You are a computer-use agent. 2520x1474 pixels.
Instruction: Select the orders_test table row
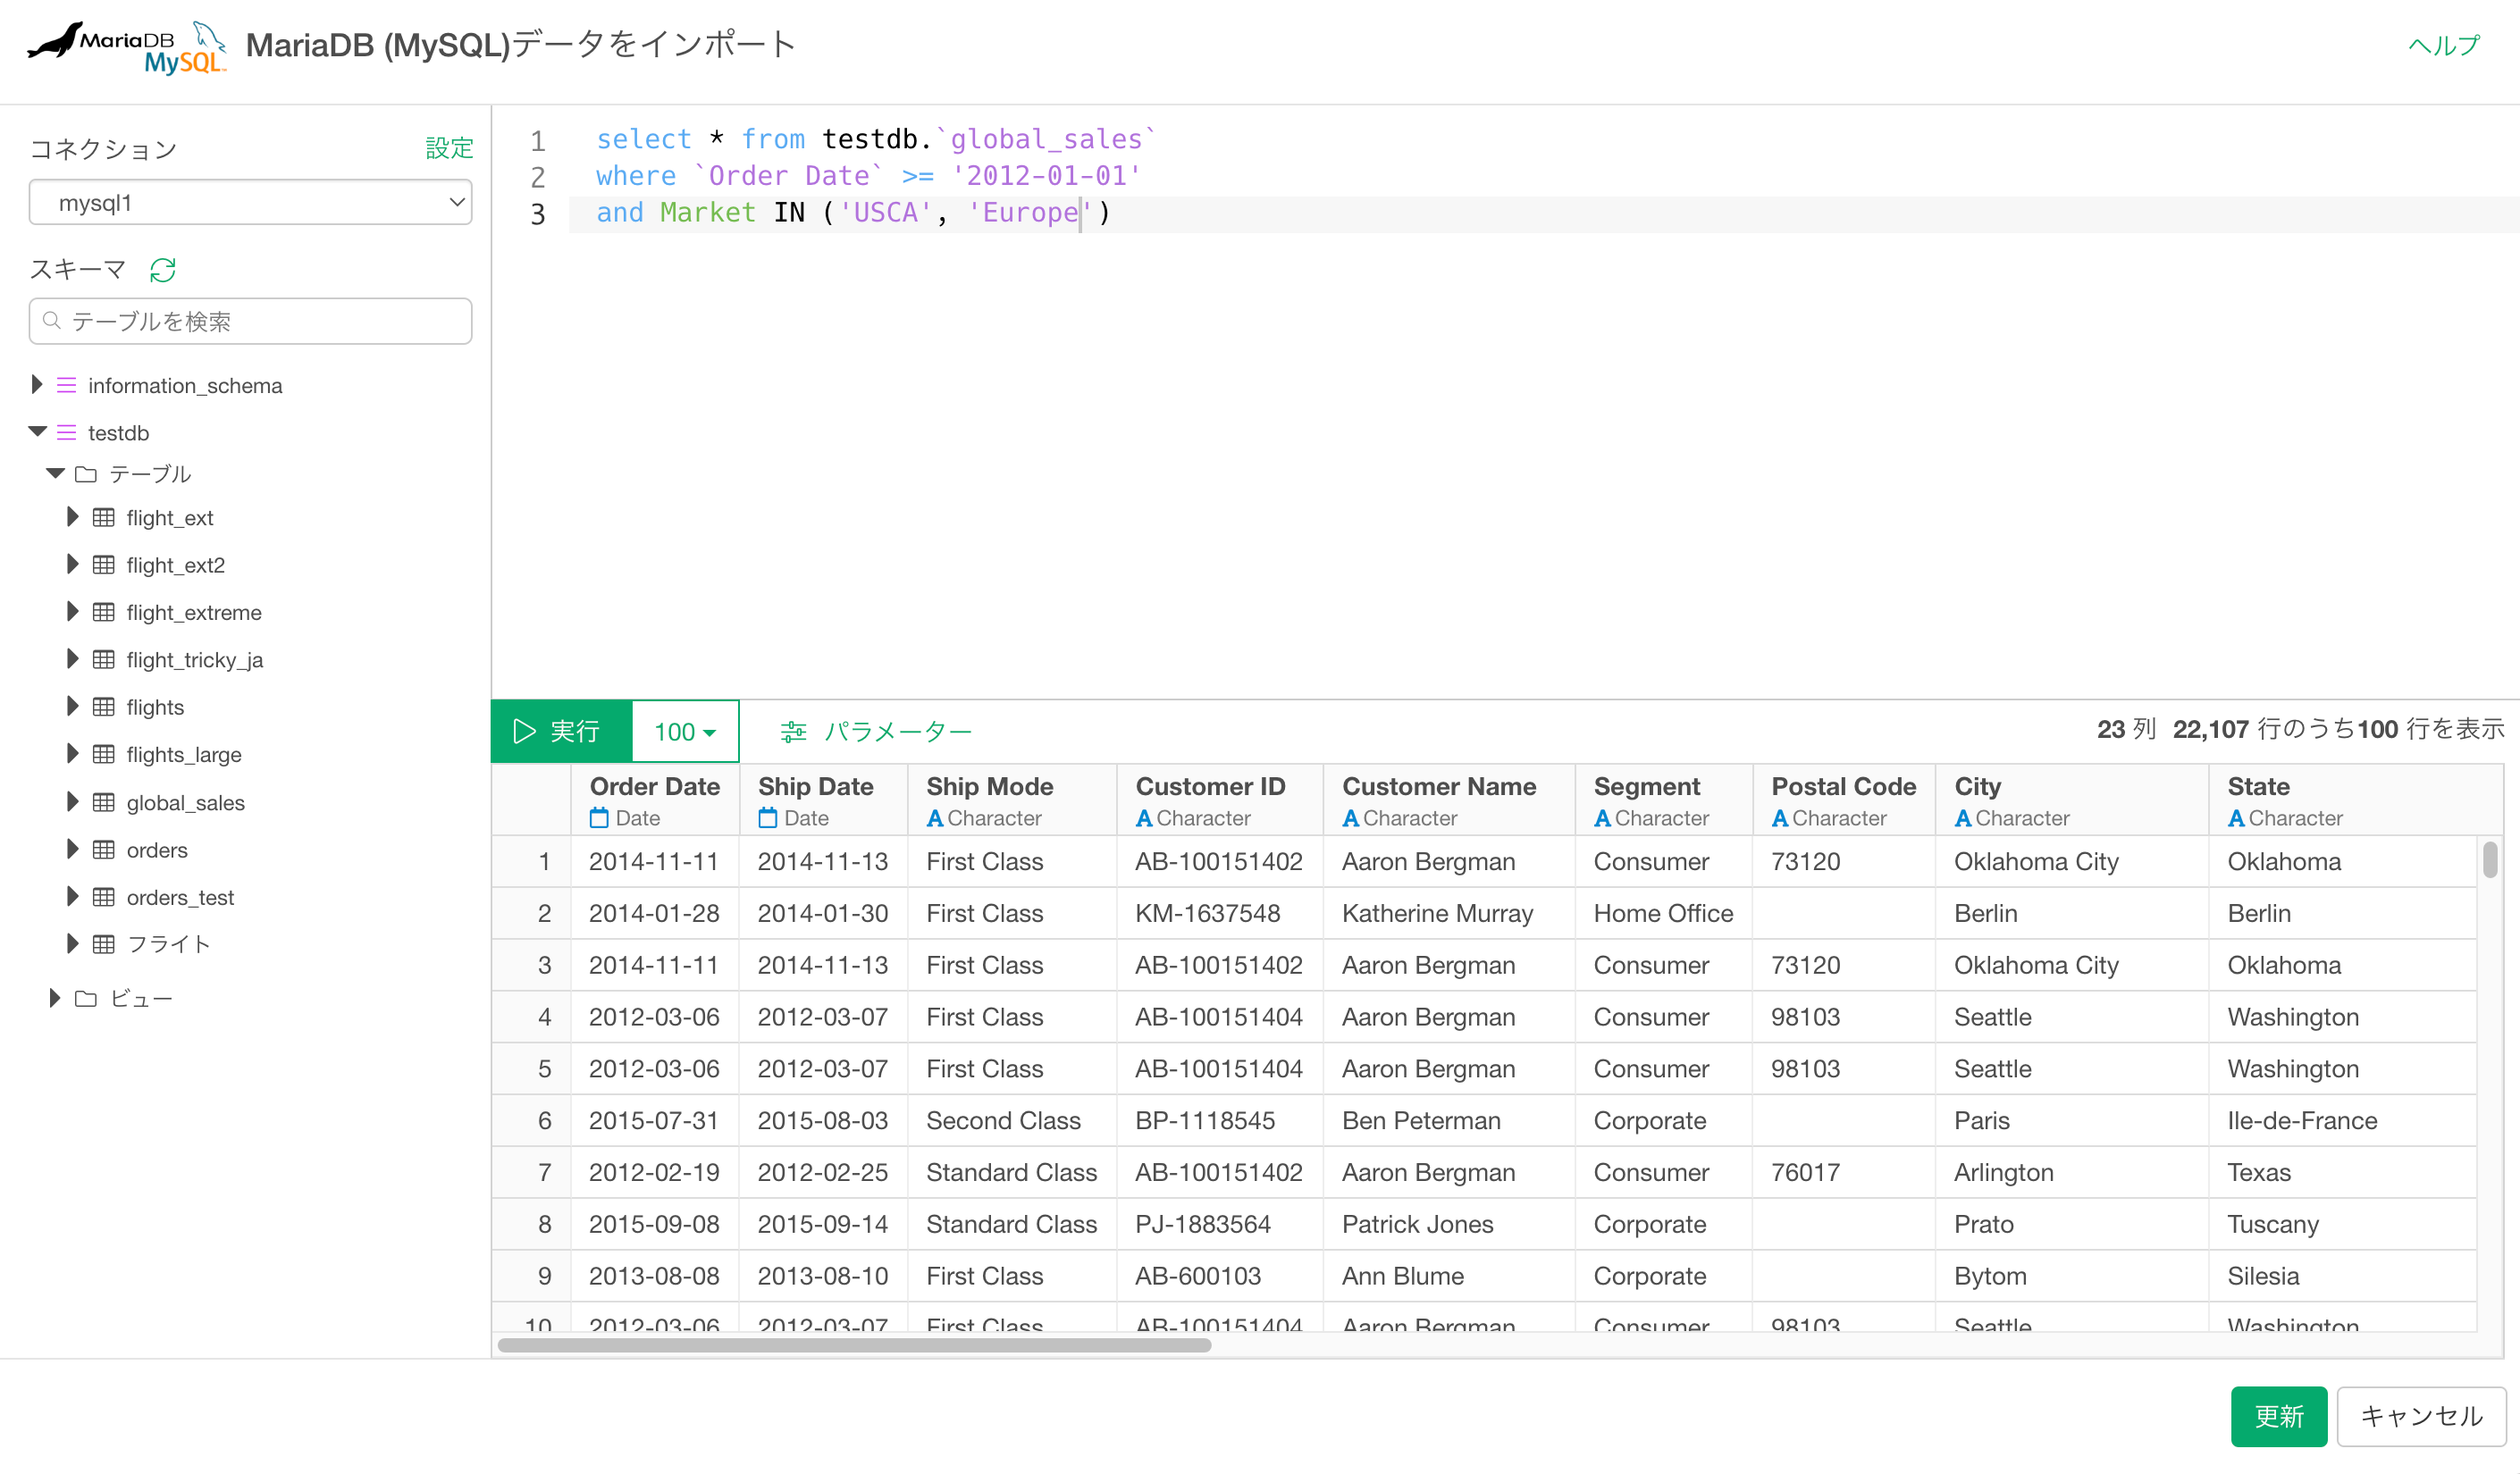180,898
